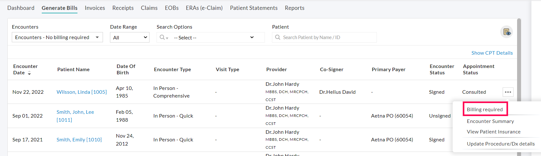Click Update Procedure/Dx details menu item
Screen dimensions: 541x156
coord(501,144)
